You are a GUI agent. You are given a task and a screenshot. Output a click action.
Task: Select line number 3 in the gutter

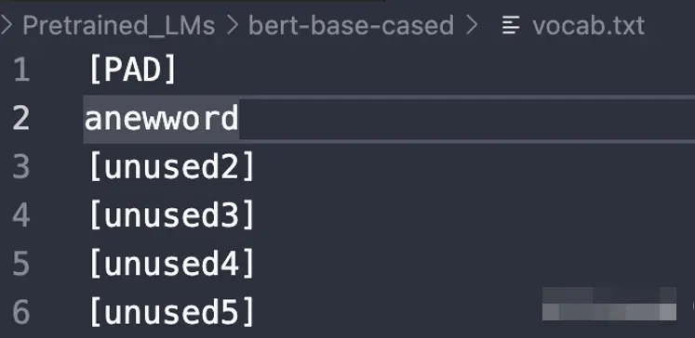21,167
